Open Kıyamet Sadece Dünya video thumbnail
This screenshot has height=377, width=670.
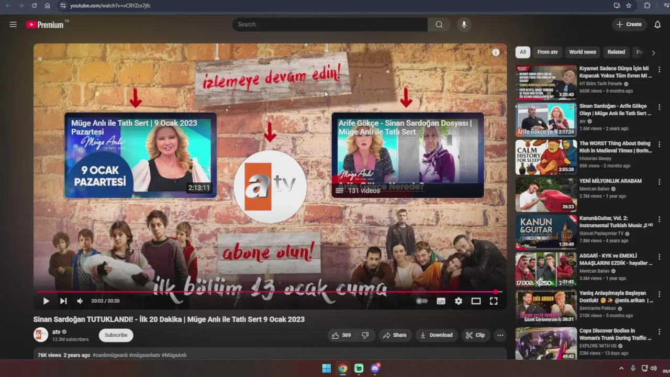tap(546, 82)
